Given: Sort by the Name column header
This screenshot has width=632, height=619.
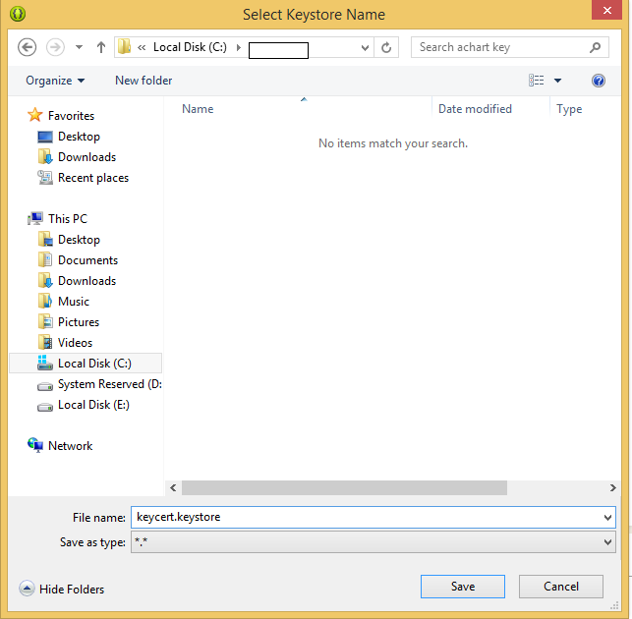Looking at the screenshot, I should (x=198, y=109).
